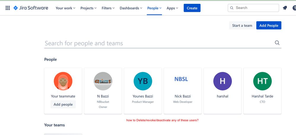Image resolution: width=296 pixels, height=135 pixels.
Task: Click NBbucket label on N Bazzi card
Action: tap(103, 102)
